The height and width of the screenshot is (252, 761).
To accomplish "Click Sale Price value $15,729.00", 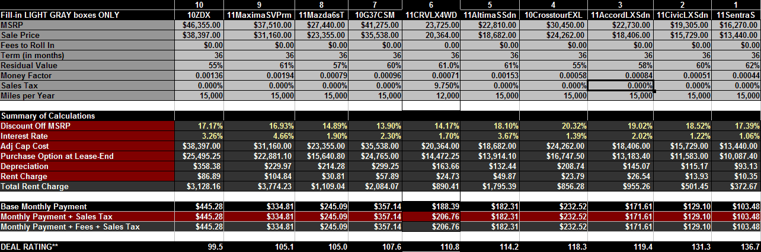I will 682,35.
